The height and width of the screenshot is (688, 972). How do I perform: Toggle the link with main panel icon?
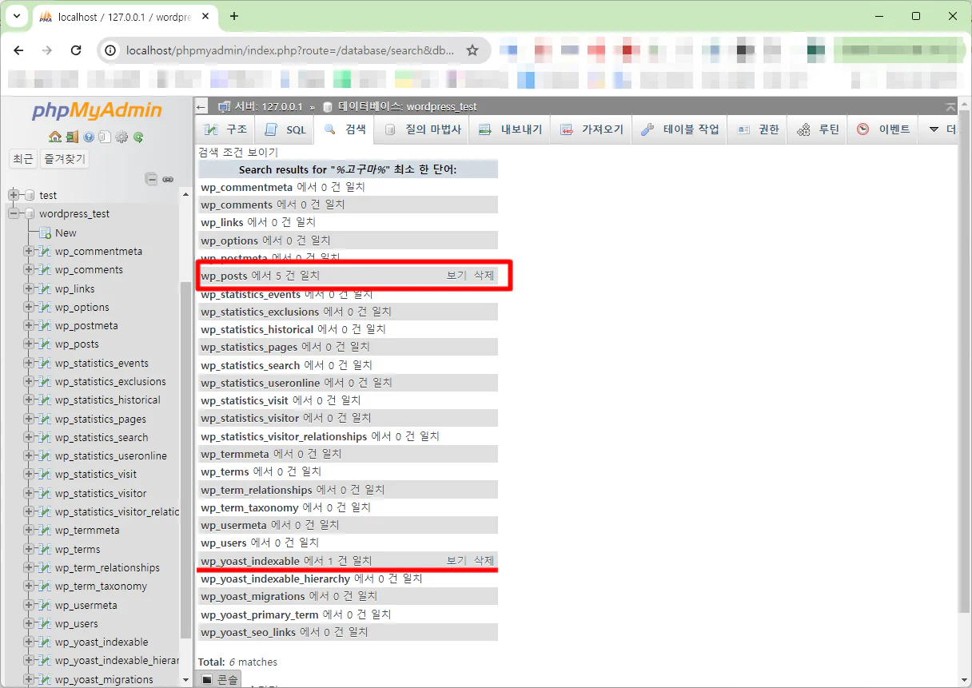click(168, 179)
